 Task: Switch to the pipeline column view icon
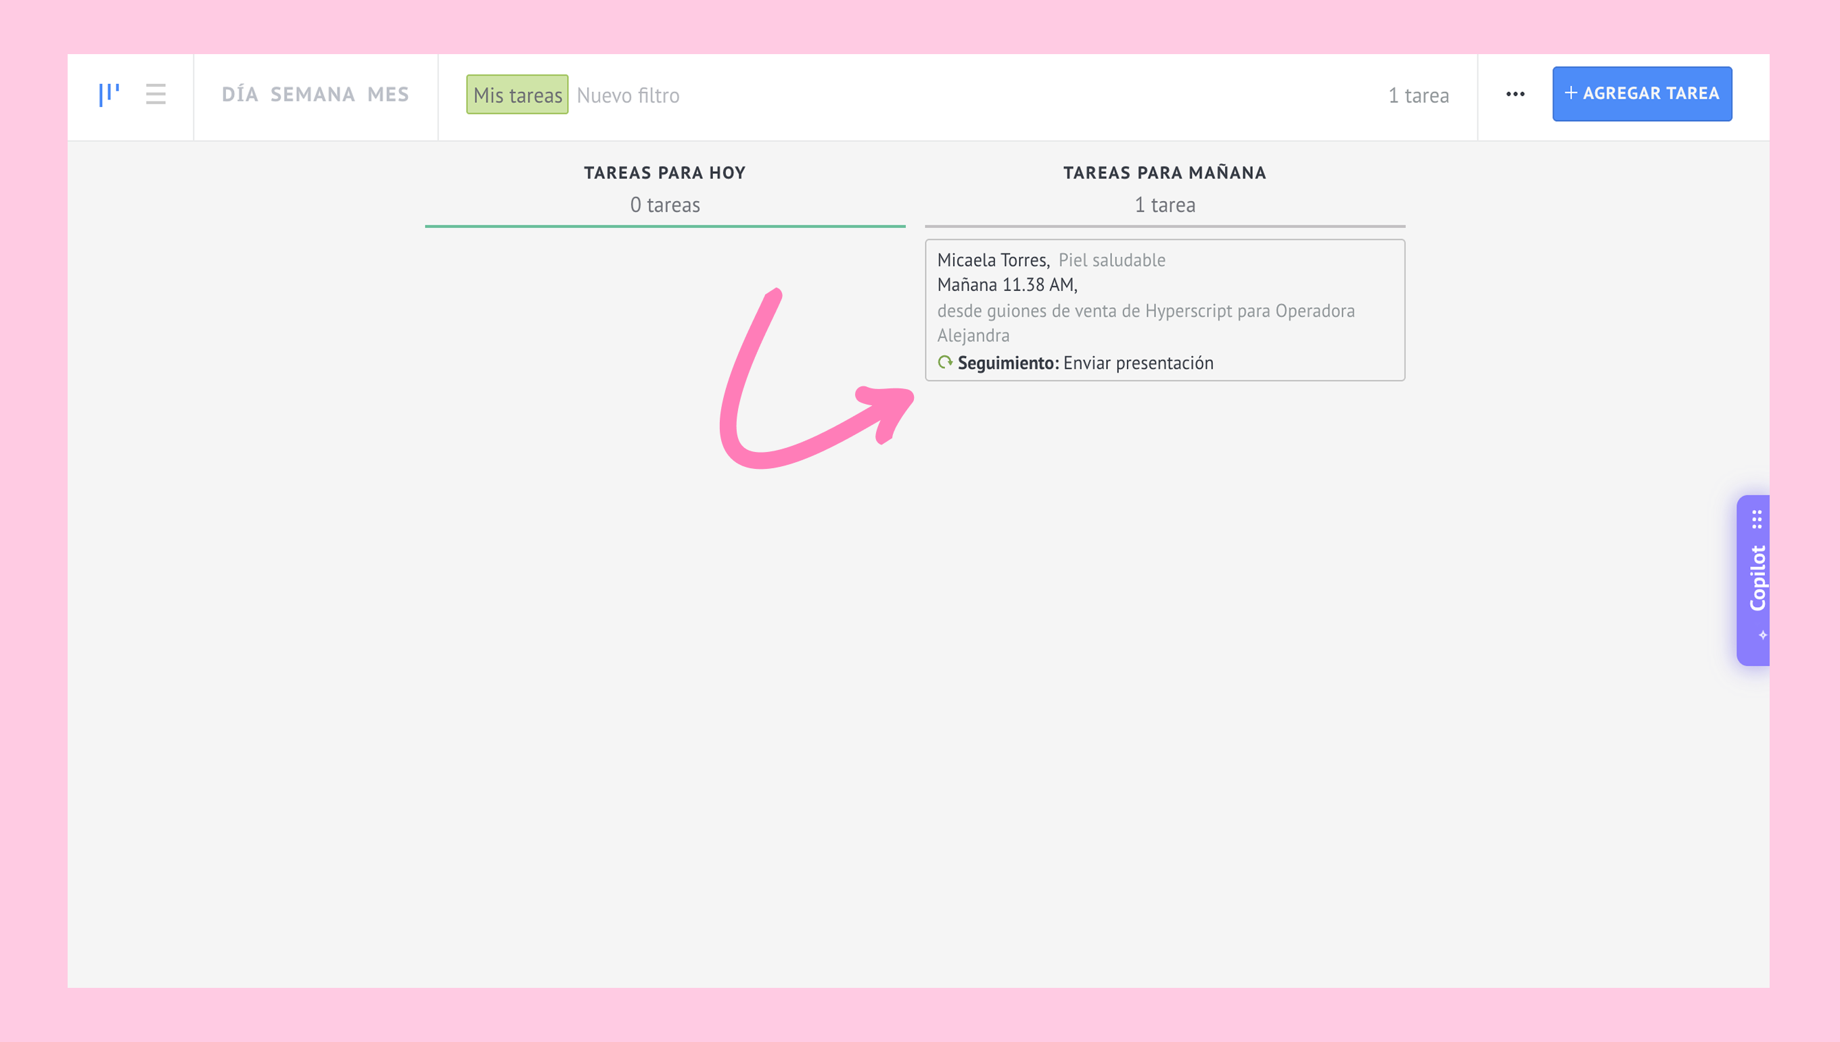tap(109, 94)
